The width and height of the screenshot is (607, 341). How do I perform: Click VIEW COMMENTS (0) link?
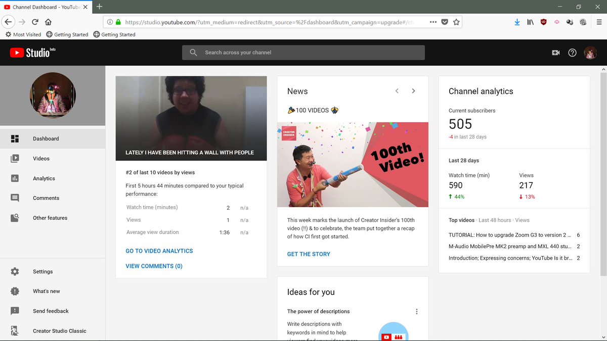[x=154, y=266]
